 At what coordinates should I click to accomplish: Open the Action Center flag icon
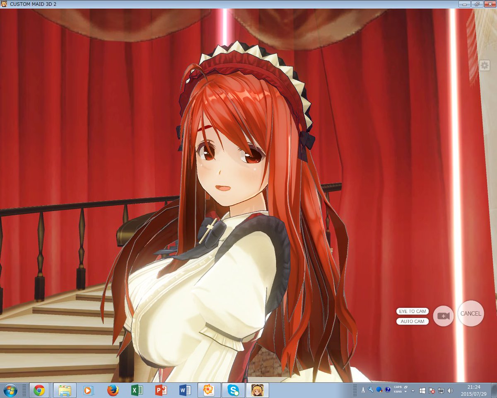coord(432,391)
